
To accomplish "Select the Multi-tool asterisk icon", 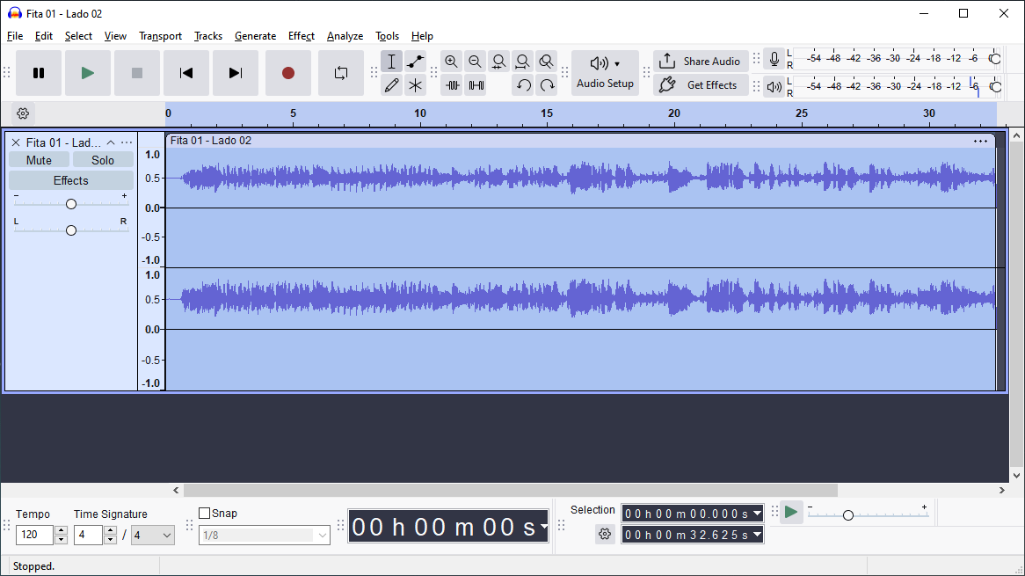I will coord(415,85).
